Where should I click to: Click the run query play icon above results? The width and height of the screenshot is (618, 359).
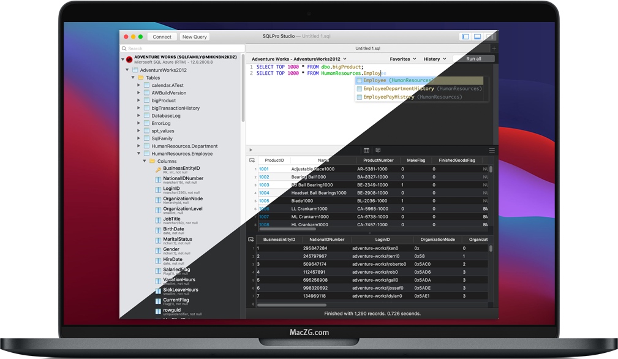tap(251, 150)
